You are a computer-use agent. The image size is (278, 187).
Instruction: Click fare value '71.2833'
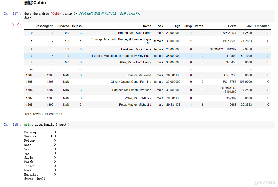(x=246, y=41)
